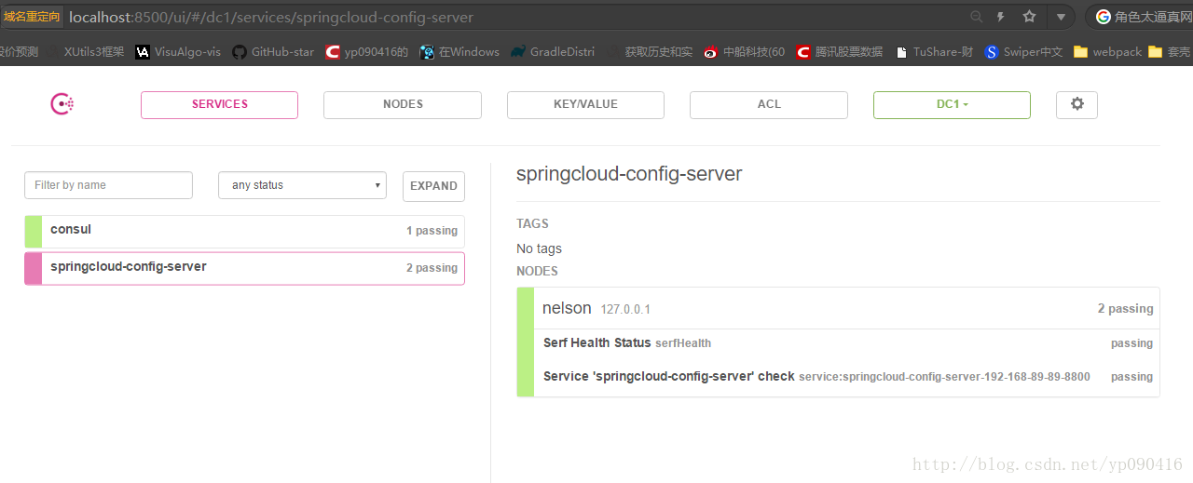Click the star bookmark icon in address bar
Screen dimensions: 1193x483
(x=1029, y=17)
